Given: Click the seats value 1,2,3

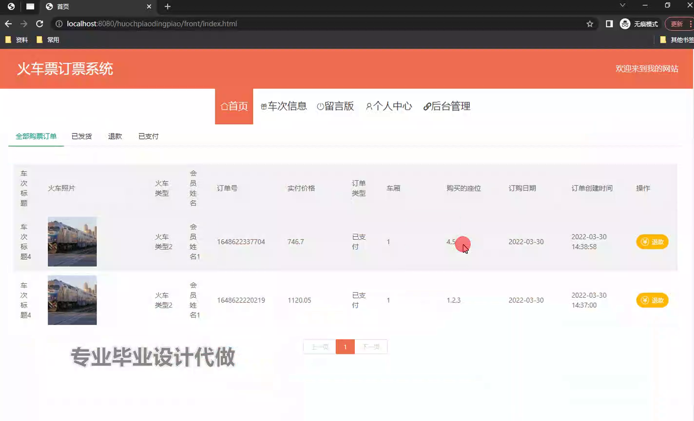Looking at the screenshot, I should point(453,300).
